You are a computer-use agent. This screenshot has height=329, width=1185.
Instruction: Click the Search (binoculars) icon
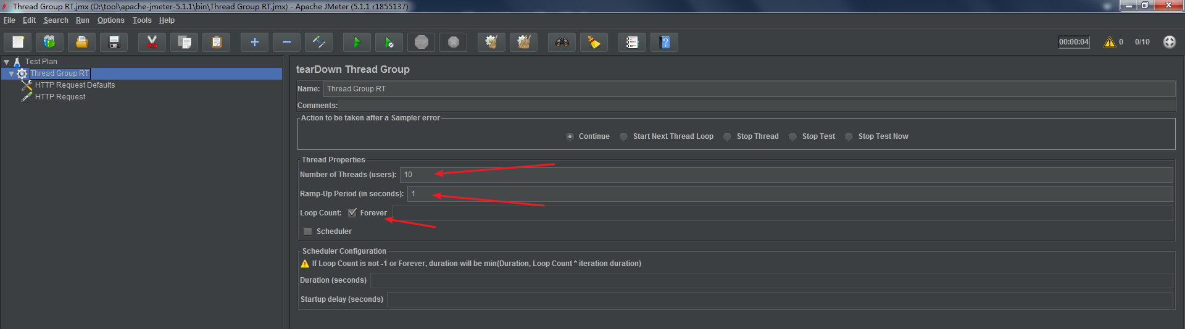click(x=562, y=42)
